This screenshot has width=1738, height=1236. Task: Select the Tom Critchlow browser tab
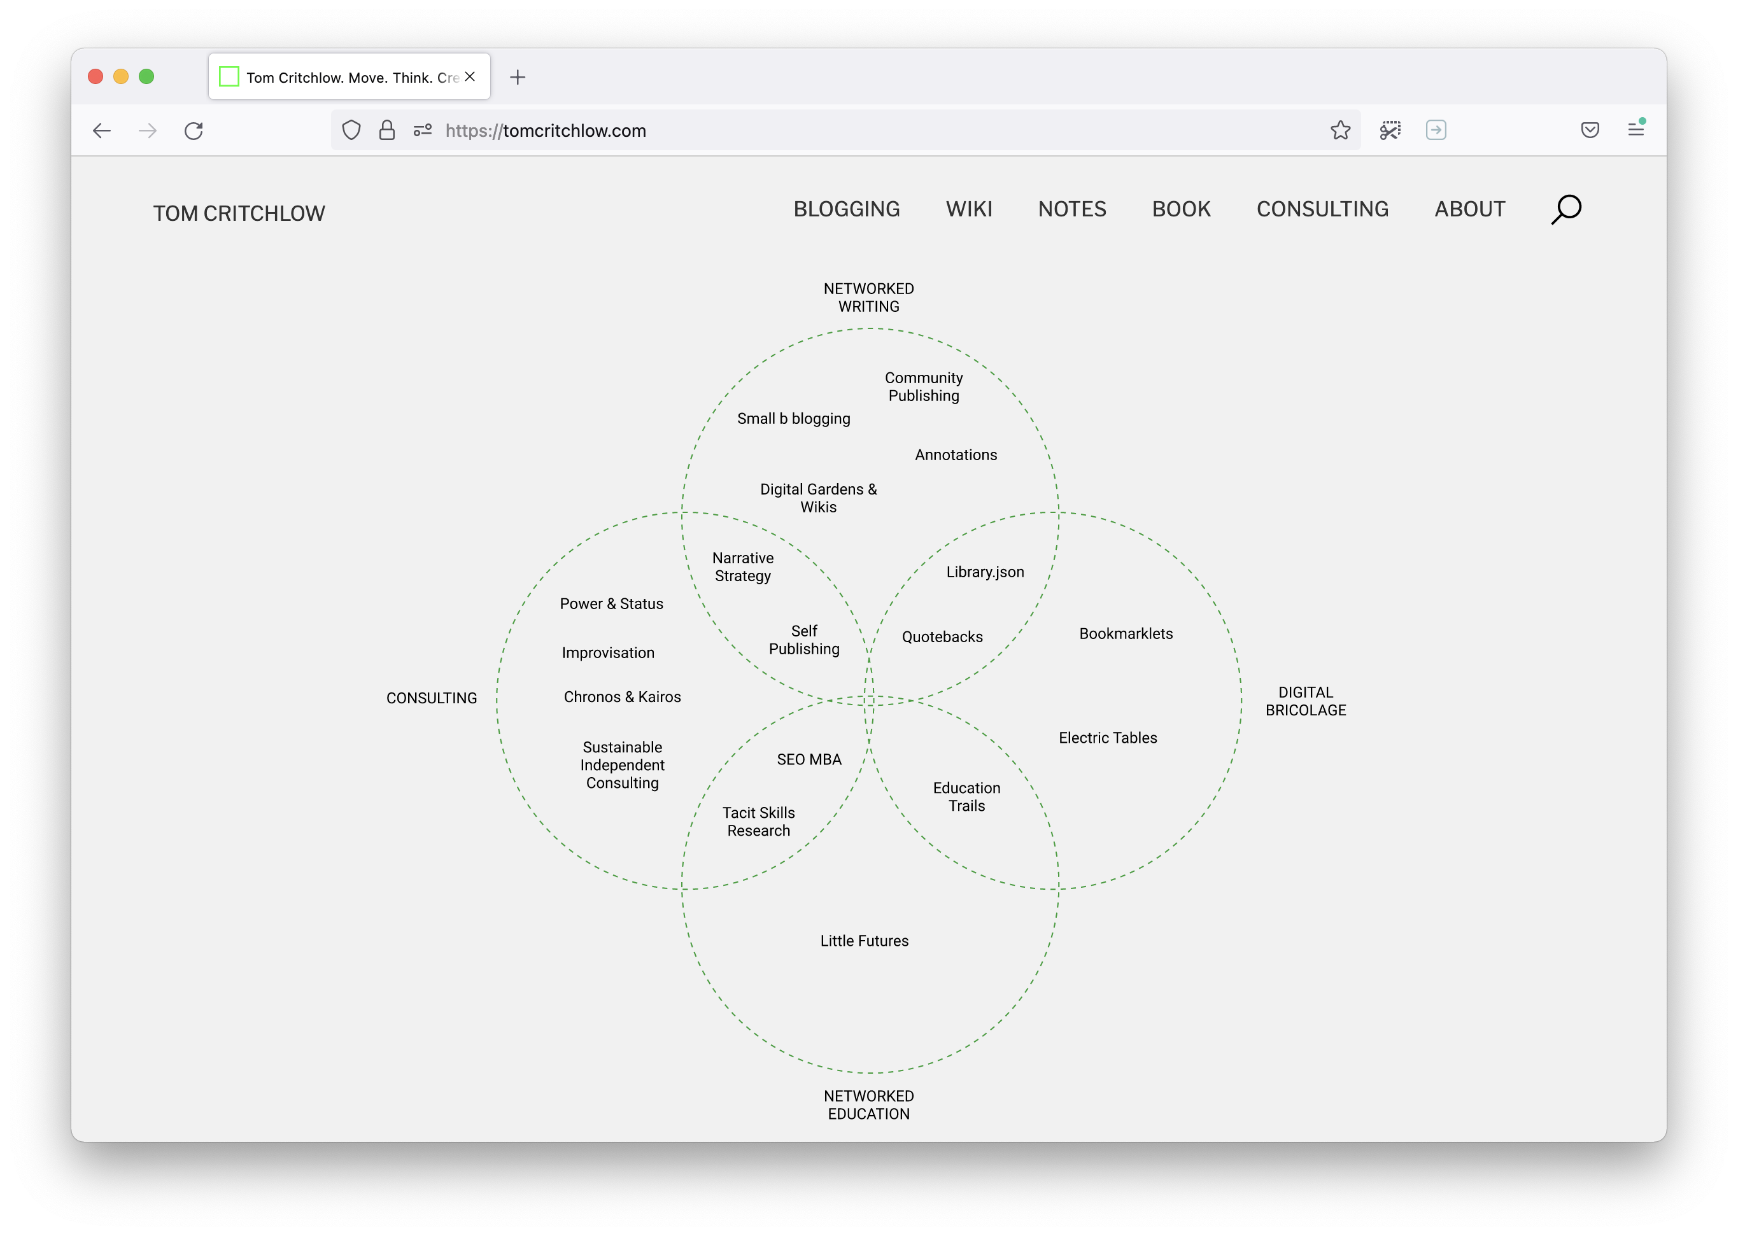coord(350,77)
